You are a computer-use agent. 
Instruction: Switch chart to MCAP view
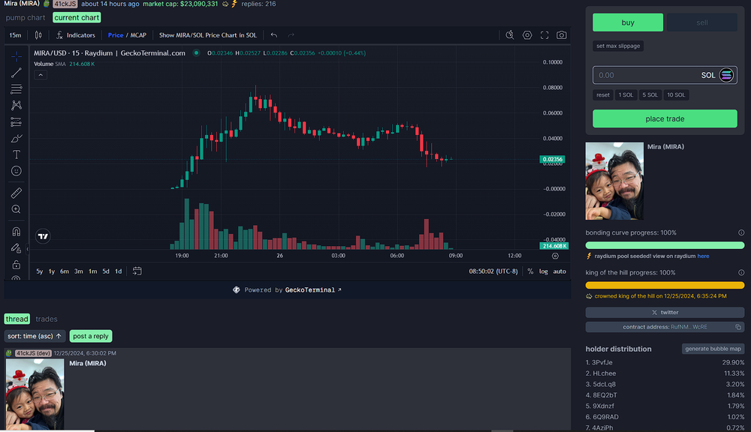[x=138, y=35]
